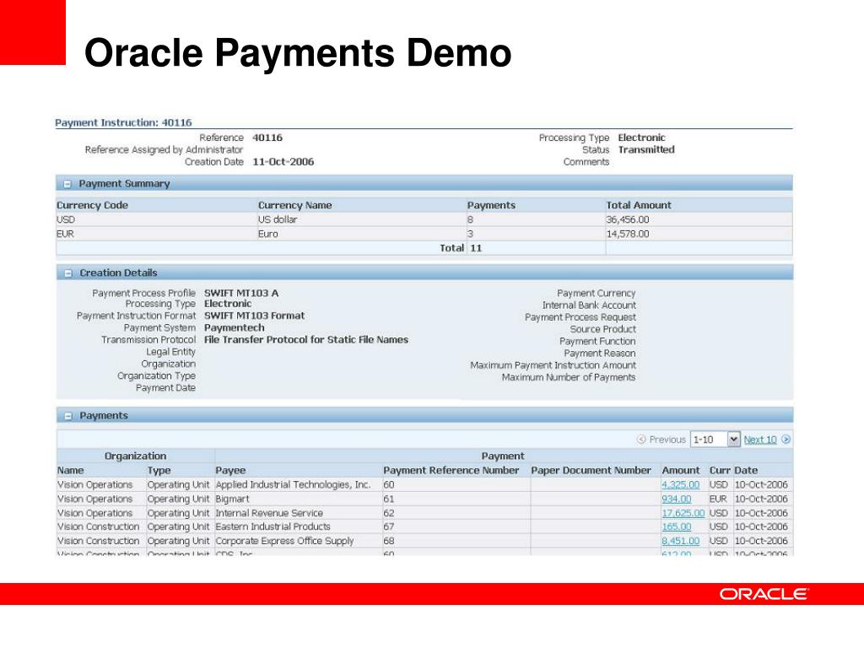864x648 pixels.
Task: Click the Payee column header
Action: (230, 471)
